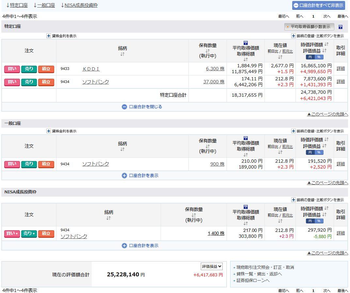The height and width of the screenshot is (293, 350).
Task: Click 積立 button for ソフトバンク in 特定口座
Action: (x=46, y=82)
